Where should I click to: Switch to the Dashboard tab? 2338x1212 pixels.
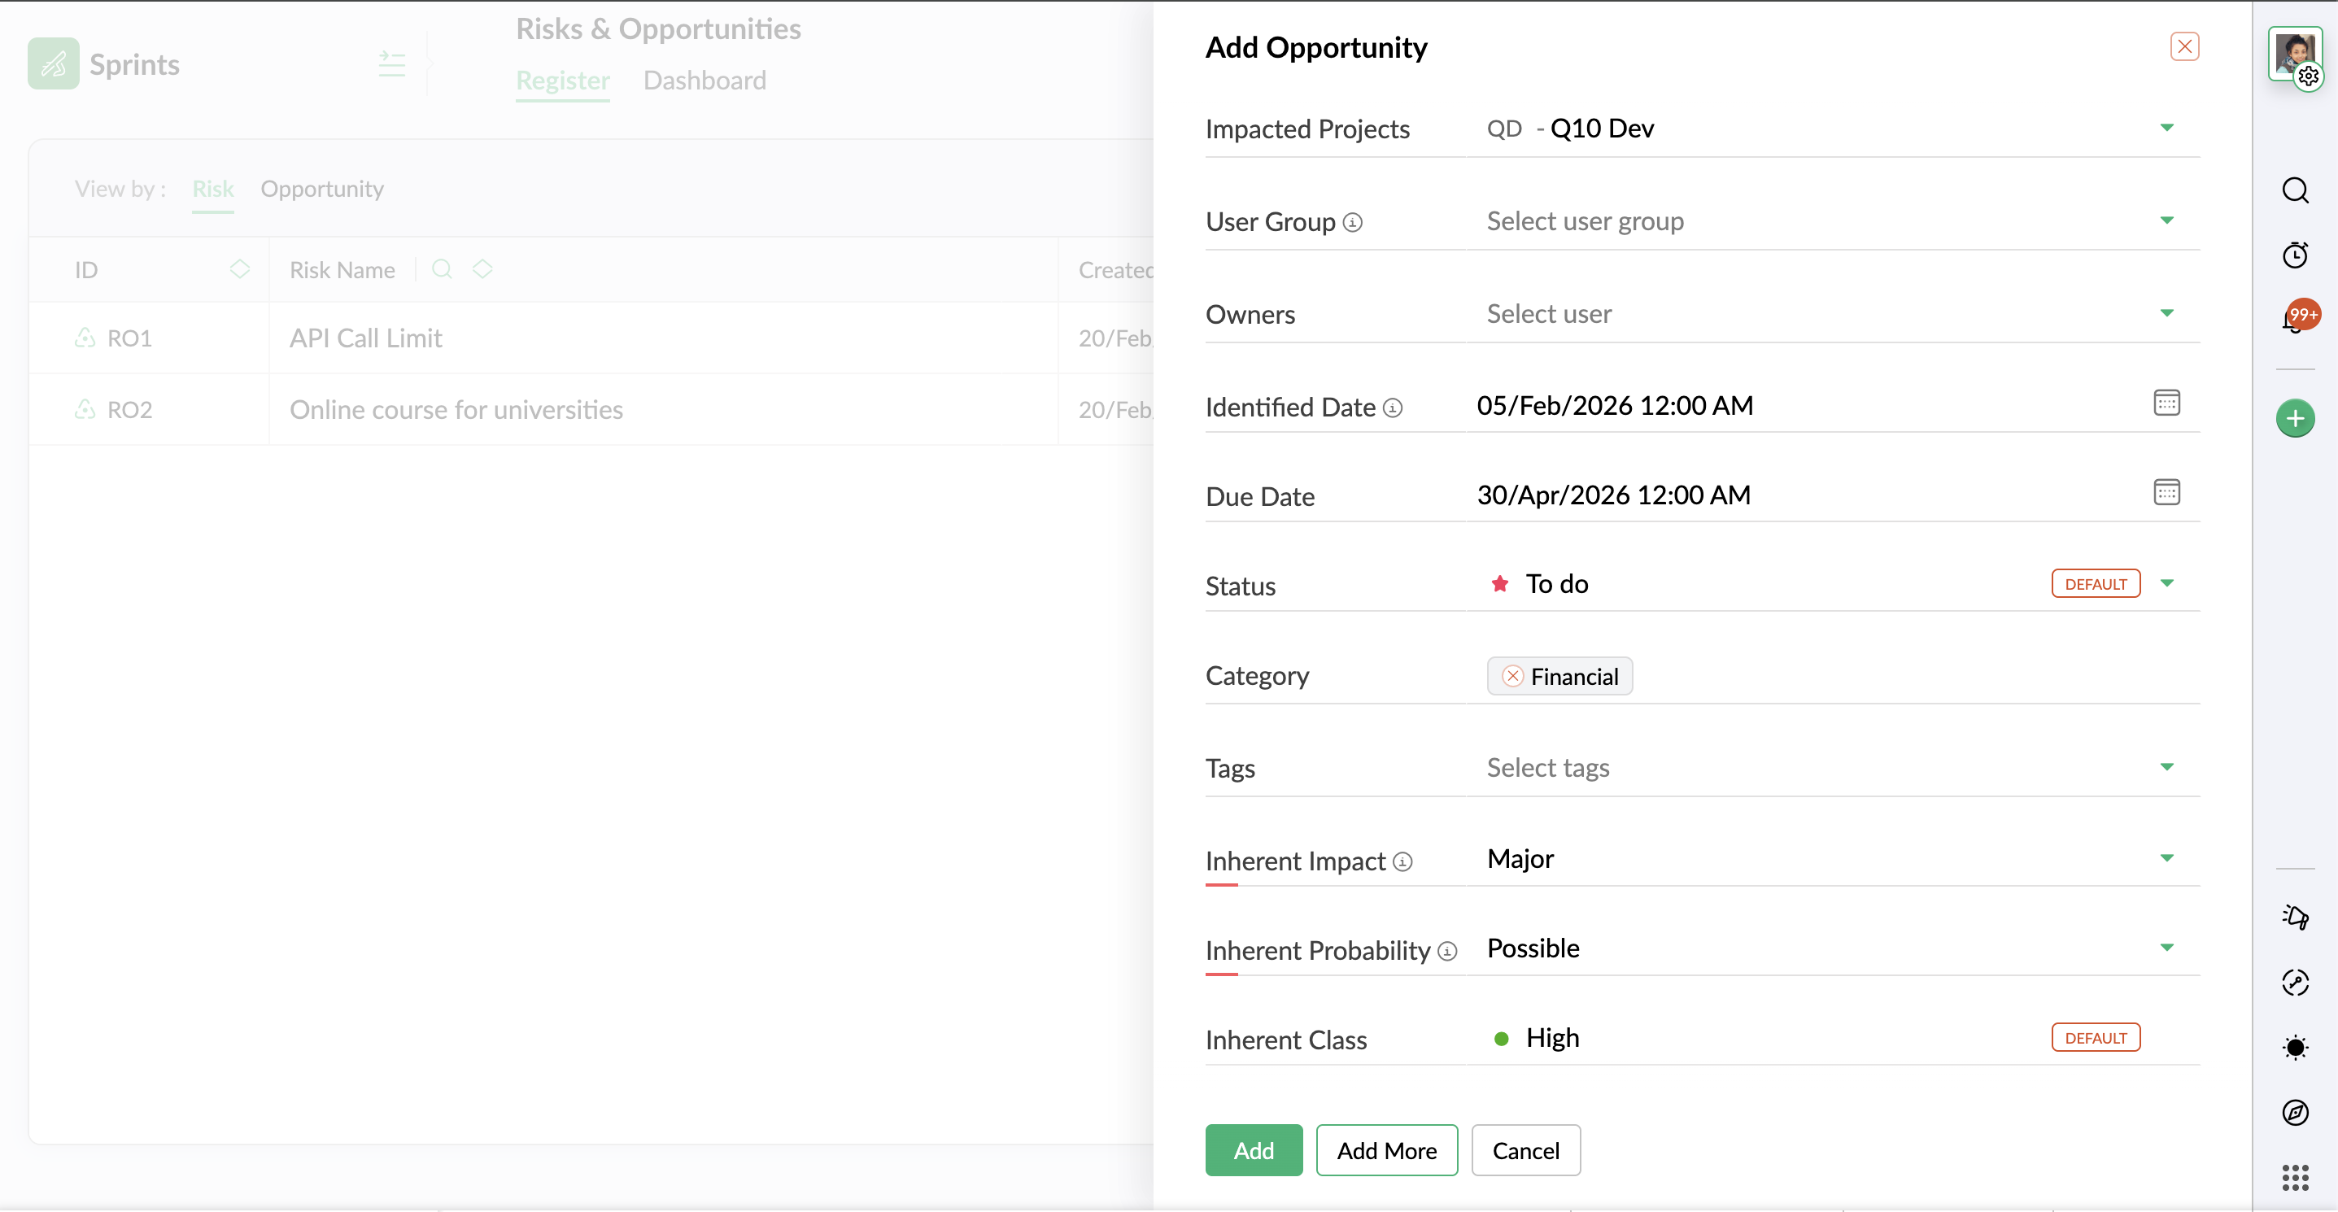coord(704,81)
